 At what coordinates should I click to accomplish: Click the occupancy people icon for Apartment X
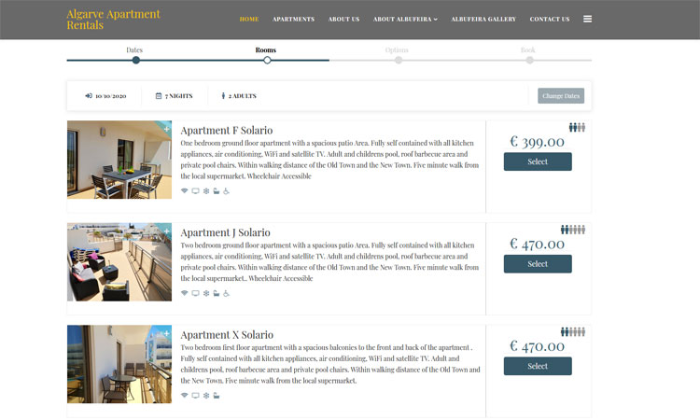(x=573, y=331)
